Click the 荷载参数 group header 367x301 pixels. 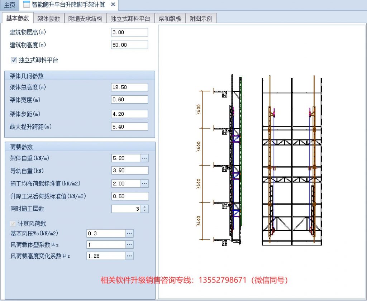pos(80,147)
